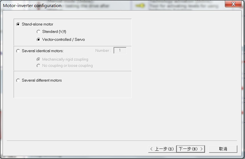Pick the No coupling or loose coupling radio
Viewport: 245px width, 159px height.
[38, 66]
